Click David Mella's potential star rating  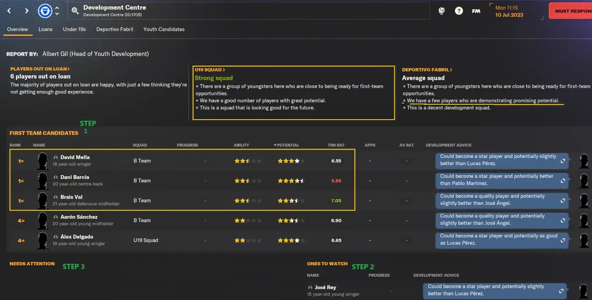[x=291, y=161]
